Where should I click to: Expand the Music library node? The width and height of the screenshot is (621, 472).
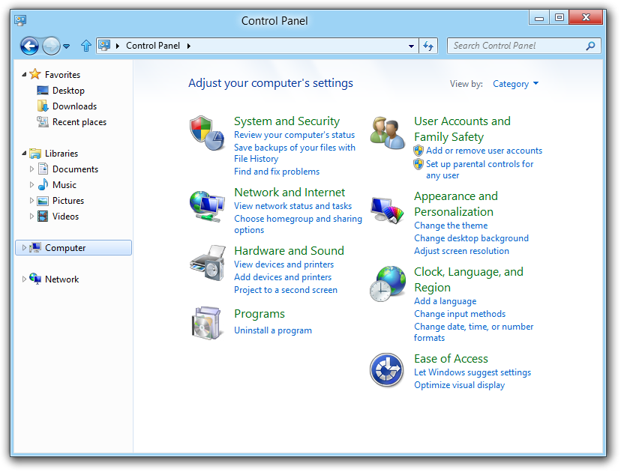pyautogui.click(x=31, y=185)
